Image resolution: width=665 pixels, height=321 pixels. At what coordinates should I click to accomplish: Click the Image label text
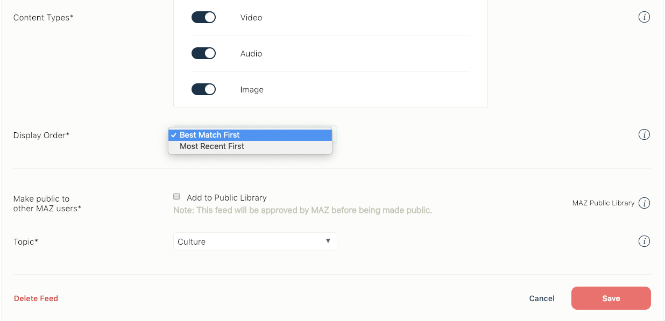tap(252, 90)
